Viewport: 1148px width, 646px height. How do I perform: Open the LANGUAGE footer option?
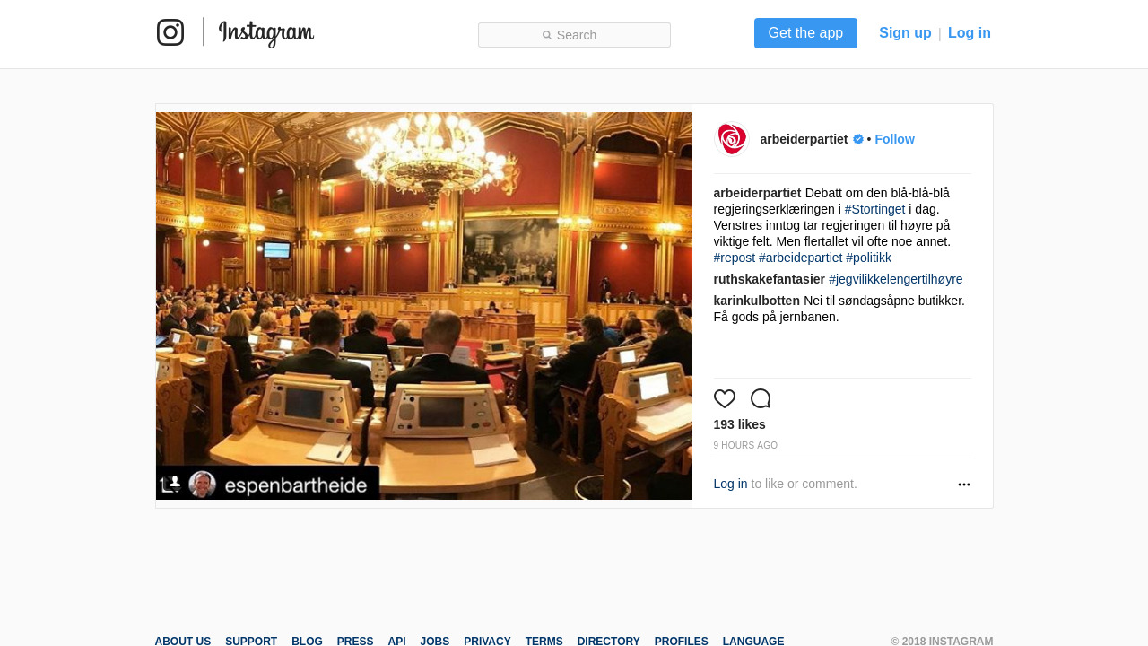(x=753, y=641)
